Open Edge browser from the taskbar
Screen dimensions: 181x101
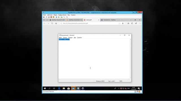click(x=59, y=88)
